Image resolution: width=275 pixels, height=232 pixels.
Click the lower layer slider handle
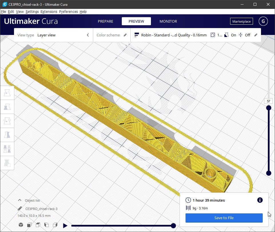(268, 173)
